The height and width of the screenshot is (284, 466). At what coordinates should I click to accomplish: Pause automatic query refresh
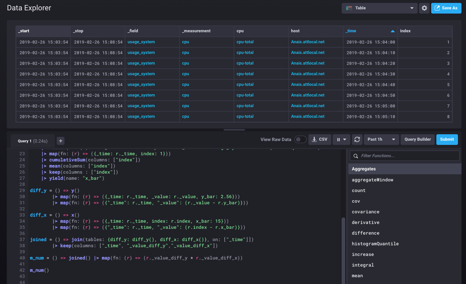(x=338, y=139)
